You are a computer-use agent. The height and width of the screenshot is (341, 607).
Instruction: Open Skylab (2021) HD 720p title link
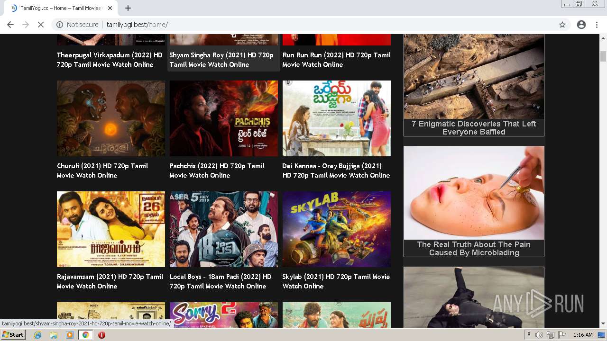click(336, 281)
